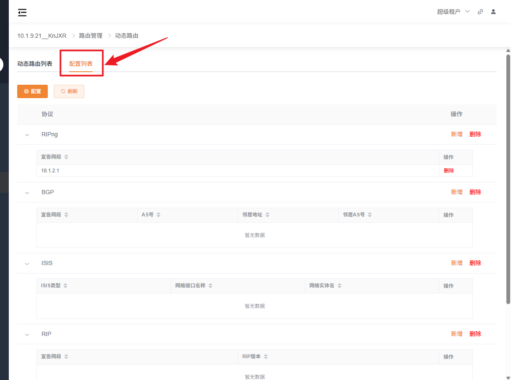Click the orange 配置 button
Image resolution: width=511 pixels, height=380 pixels.
coord(32,91)
